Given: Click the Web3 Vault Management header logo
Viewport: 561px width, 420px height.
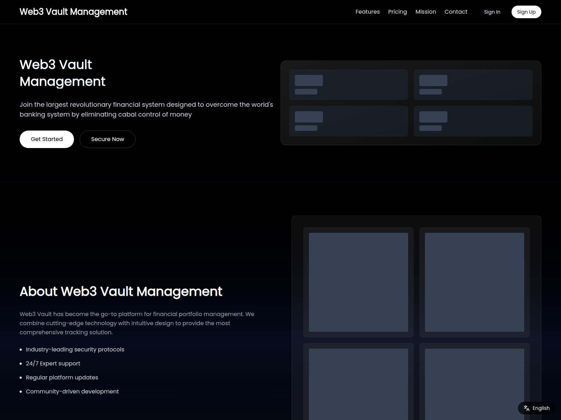Looking at the screenshot, I should (73, 12).
